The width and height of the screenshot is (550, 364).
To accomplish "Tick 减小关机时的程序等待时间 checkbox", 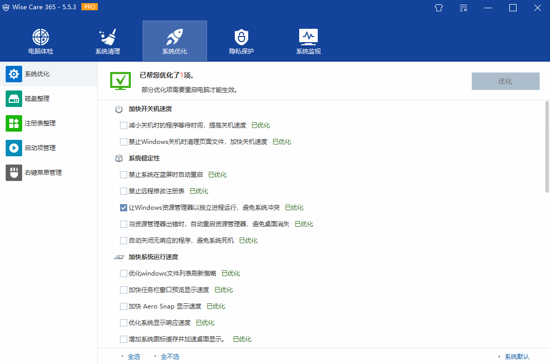I will [124, 125].
